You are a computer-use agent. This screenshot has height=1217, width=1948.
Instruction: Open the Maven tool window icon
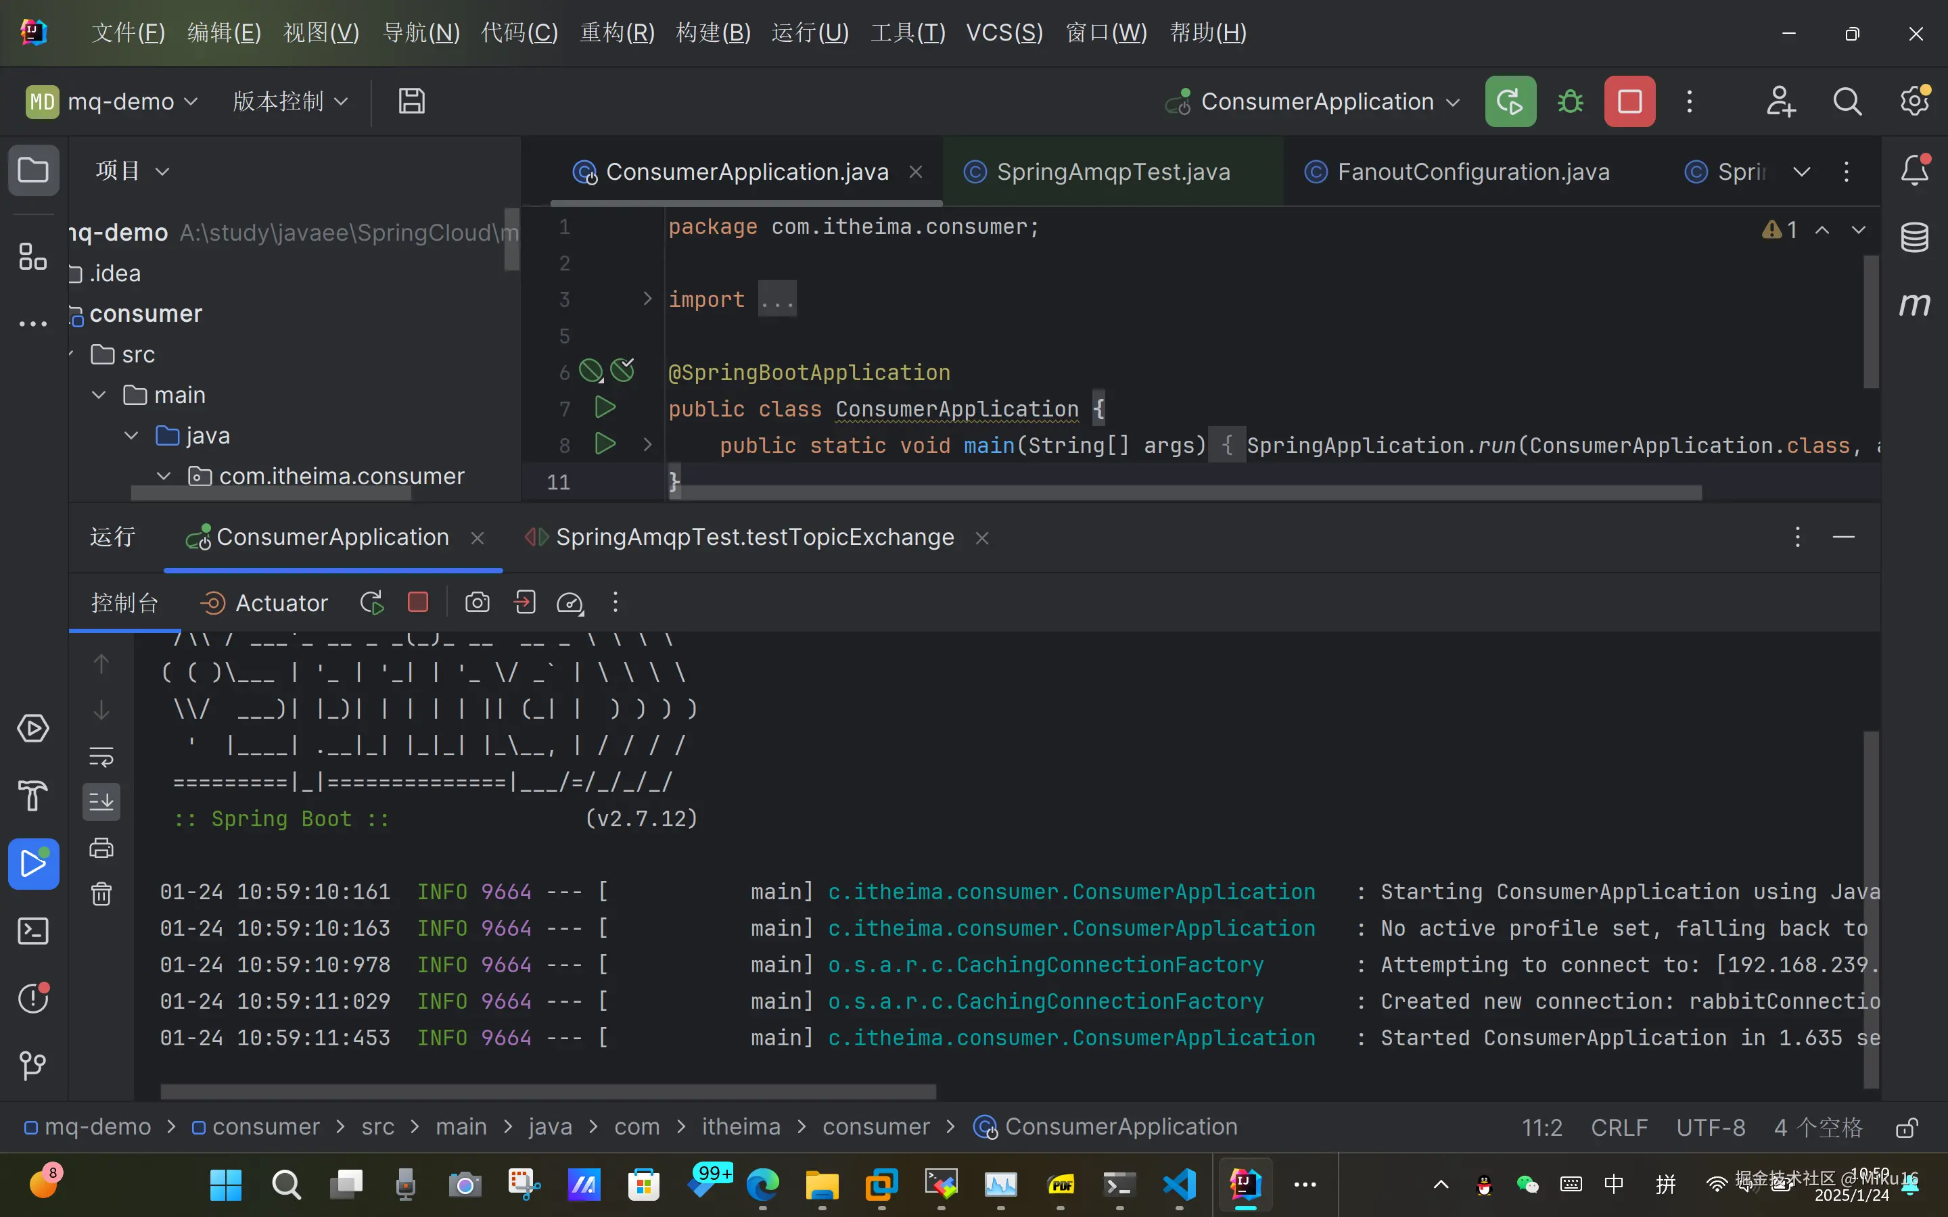coord(1914,304)
